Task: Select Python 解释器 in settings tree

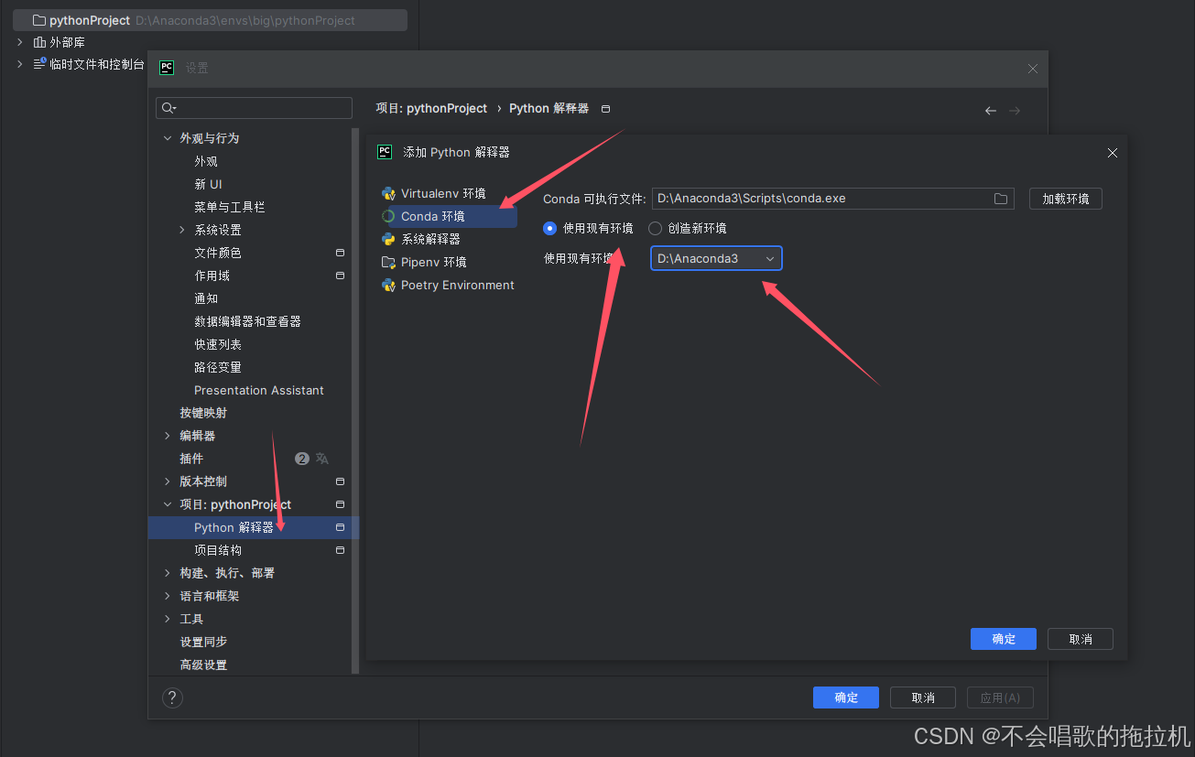Action: pyautogui.click(x=254, y=527)
